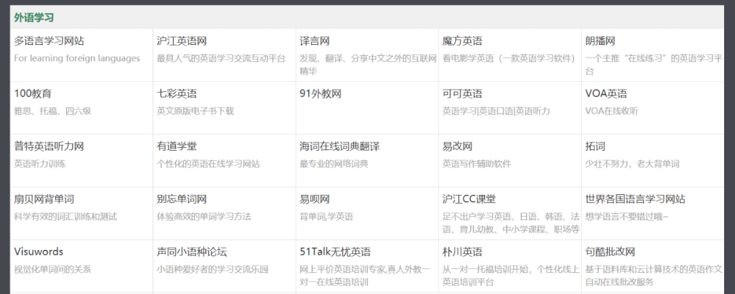
Task: Click the 外语学习 section heading
Action: (x=34, y=18)
